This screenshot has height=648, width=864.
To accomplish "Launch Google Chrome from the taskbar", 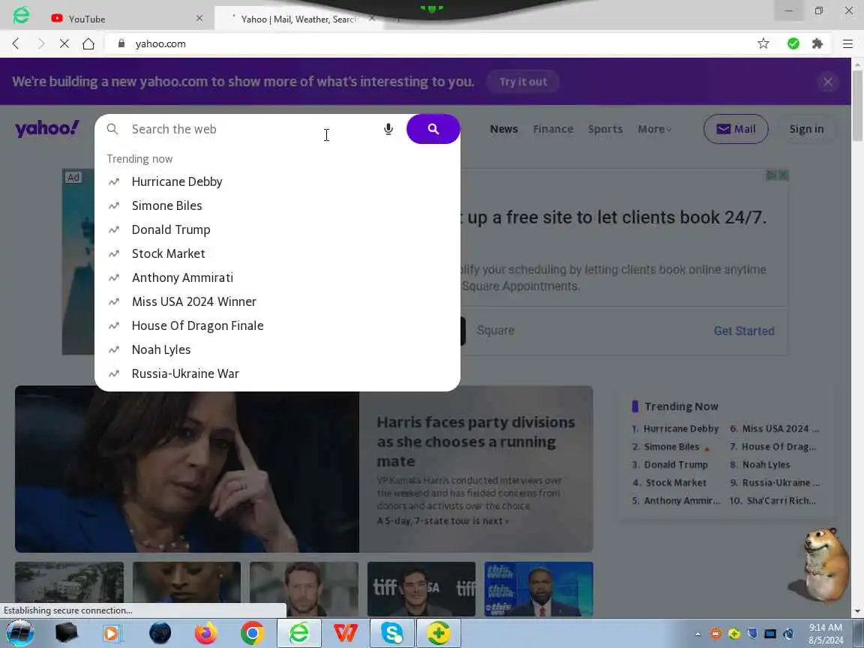I will coord(252,633).
